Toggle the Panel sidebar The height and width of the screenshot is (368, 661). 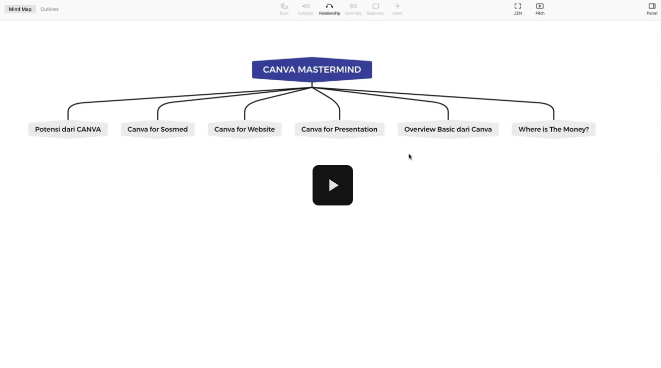click(x=652, y=9)
